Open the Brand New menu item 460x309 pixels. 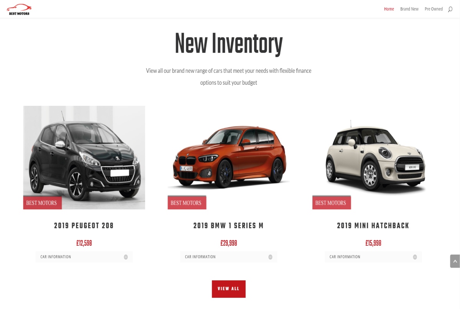click(409, 9)
